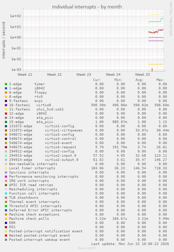Click the 'Max:' column header

[160, 80]
